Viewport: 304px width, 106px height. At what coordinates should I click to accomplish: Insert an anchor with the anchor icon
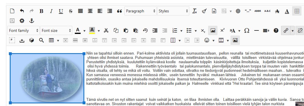(32, 21)
